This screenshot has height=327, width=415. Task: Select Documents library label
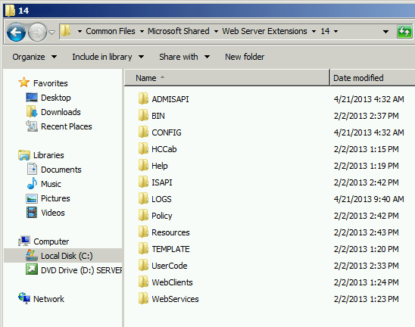(x=61, y=170)
